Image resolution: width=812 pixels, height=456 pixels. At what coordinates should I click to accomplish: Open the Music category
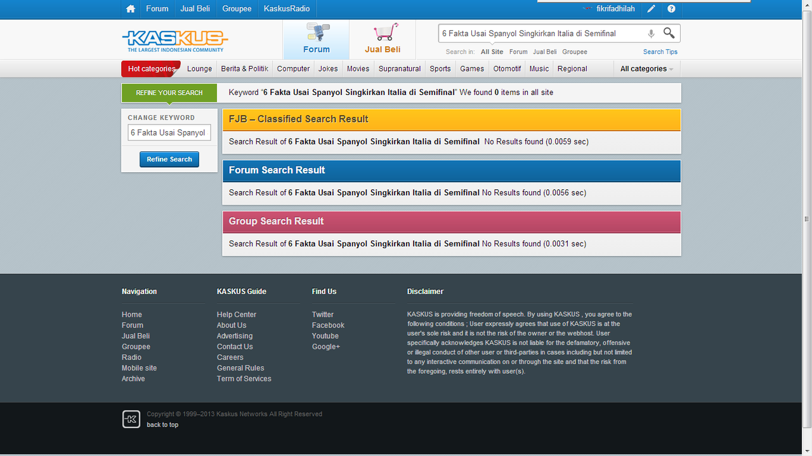pyautogui.click(x=539, y=69)
